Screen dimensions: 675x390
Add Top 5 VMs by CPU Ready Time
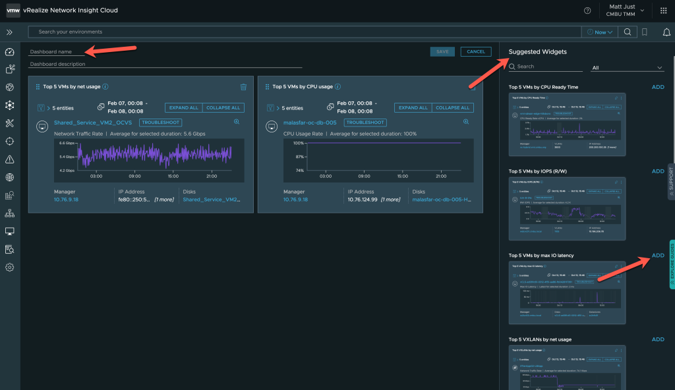coord(658,87)
